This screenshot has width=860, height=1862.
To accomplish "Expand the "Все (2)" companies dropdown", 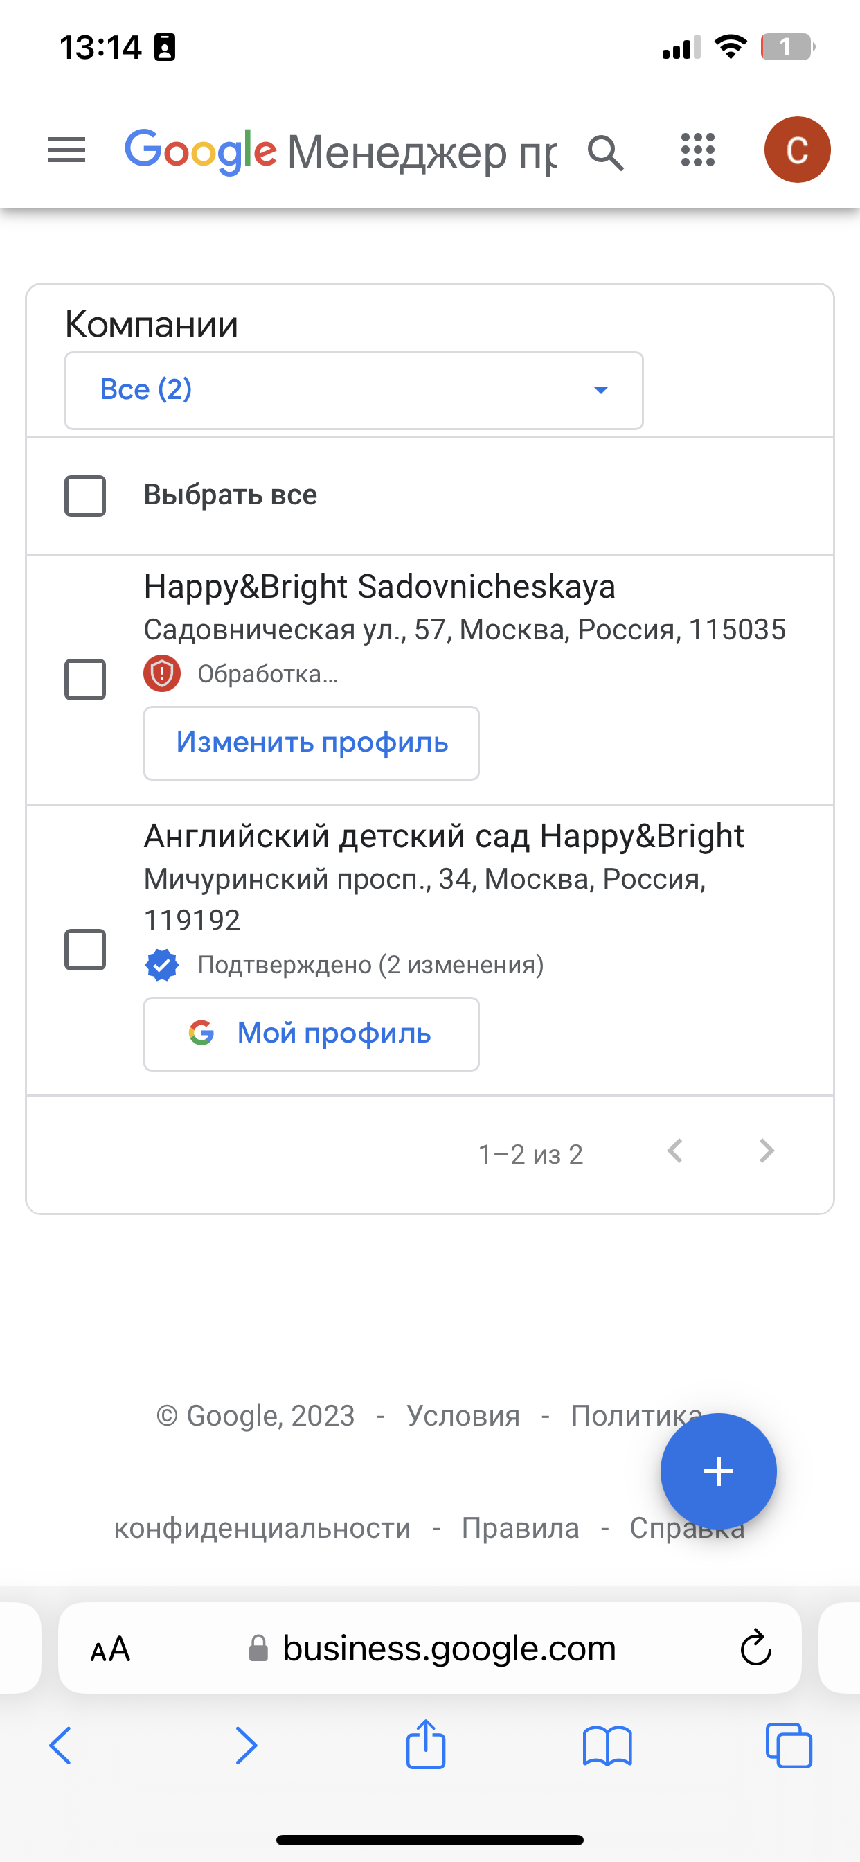I will pyautogui.click(x=354, y=390).
